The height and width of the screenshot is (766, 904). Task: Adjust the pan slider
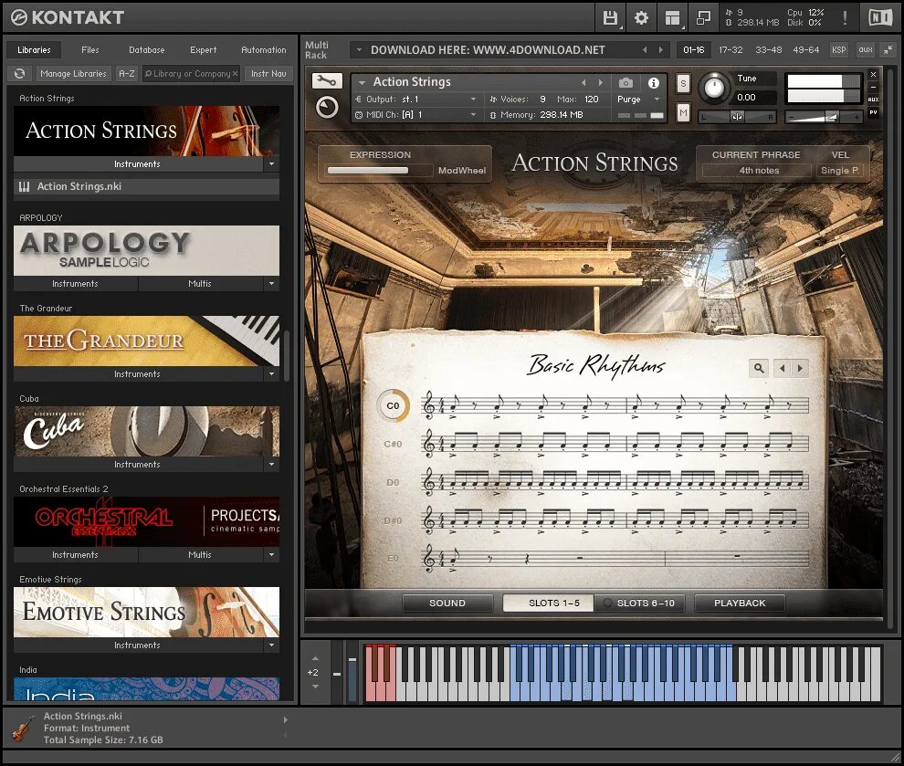[x=738, y=117]
